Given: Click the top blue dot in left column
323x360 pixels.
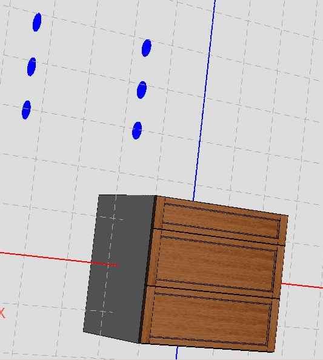Looking at the screenshot, I should 37,22.
